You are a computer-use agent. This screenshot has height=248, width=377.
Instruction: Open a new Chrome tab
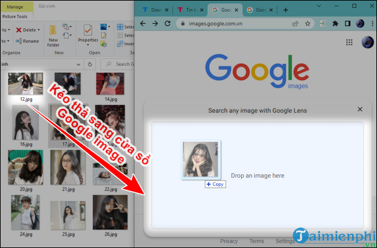point(286,10)
